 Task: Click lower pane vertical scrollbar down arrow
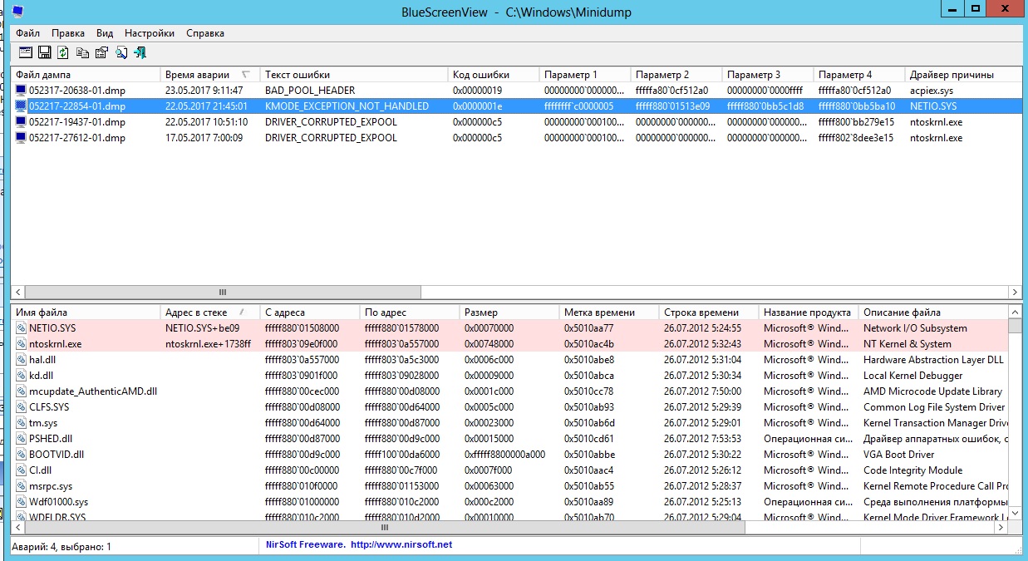point(1015,514)
